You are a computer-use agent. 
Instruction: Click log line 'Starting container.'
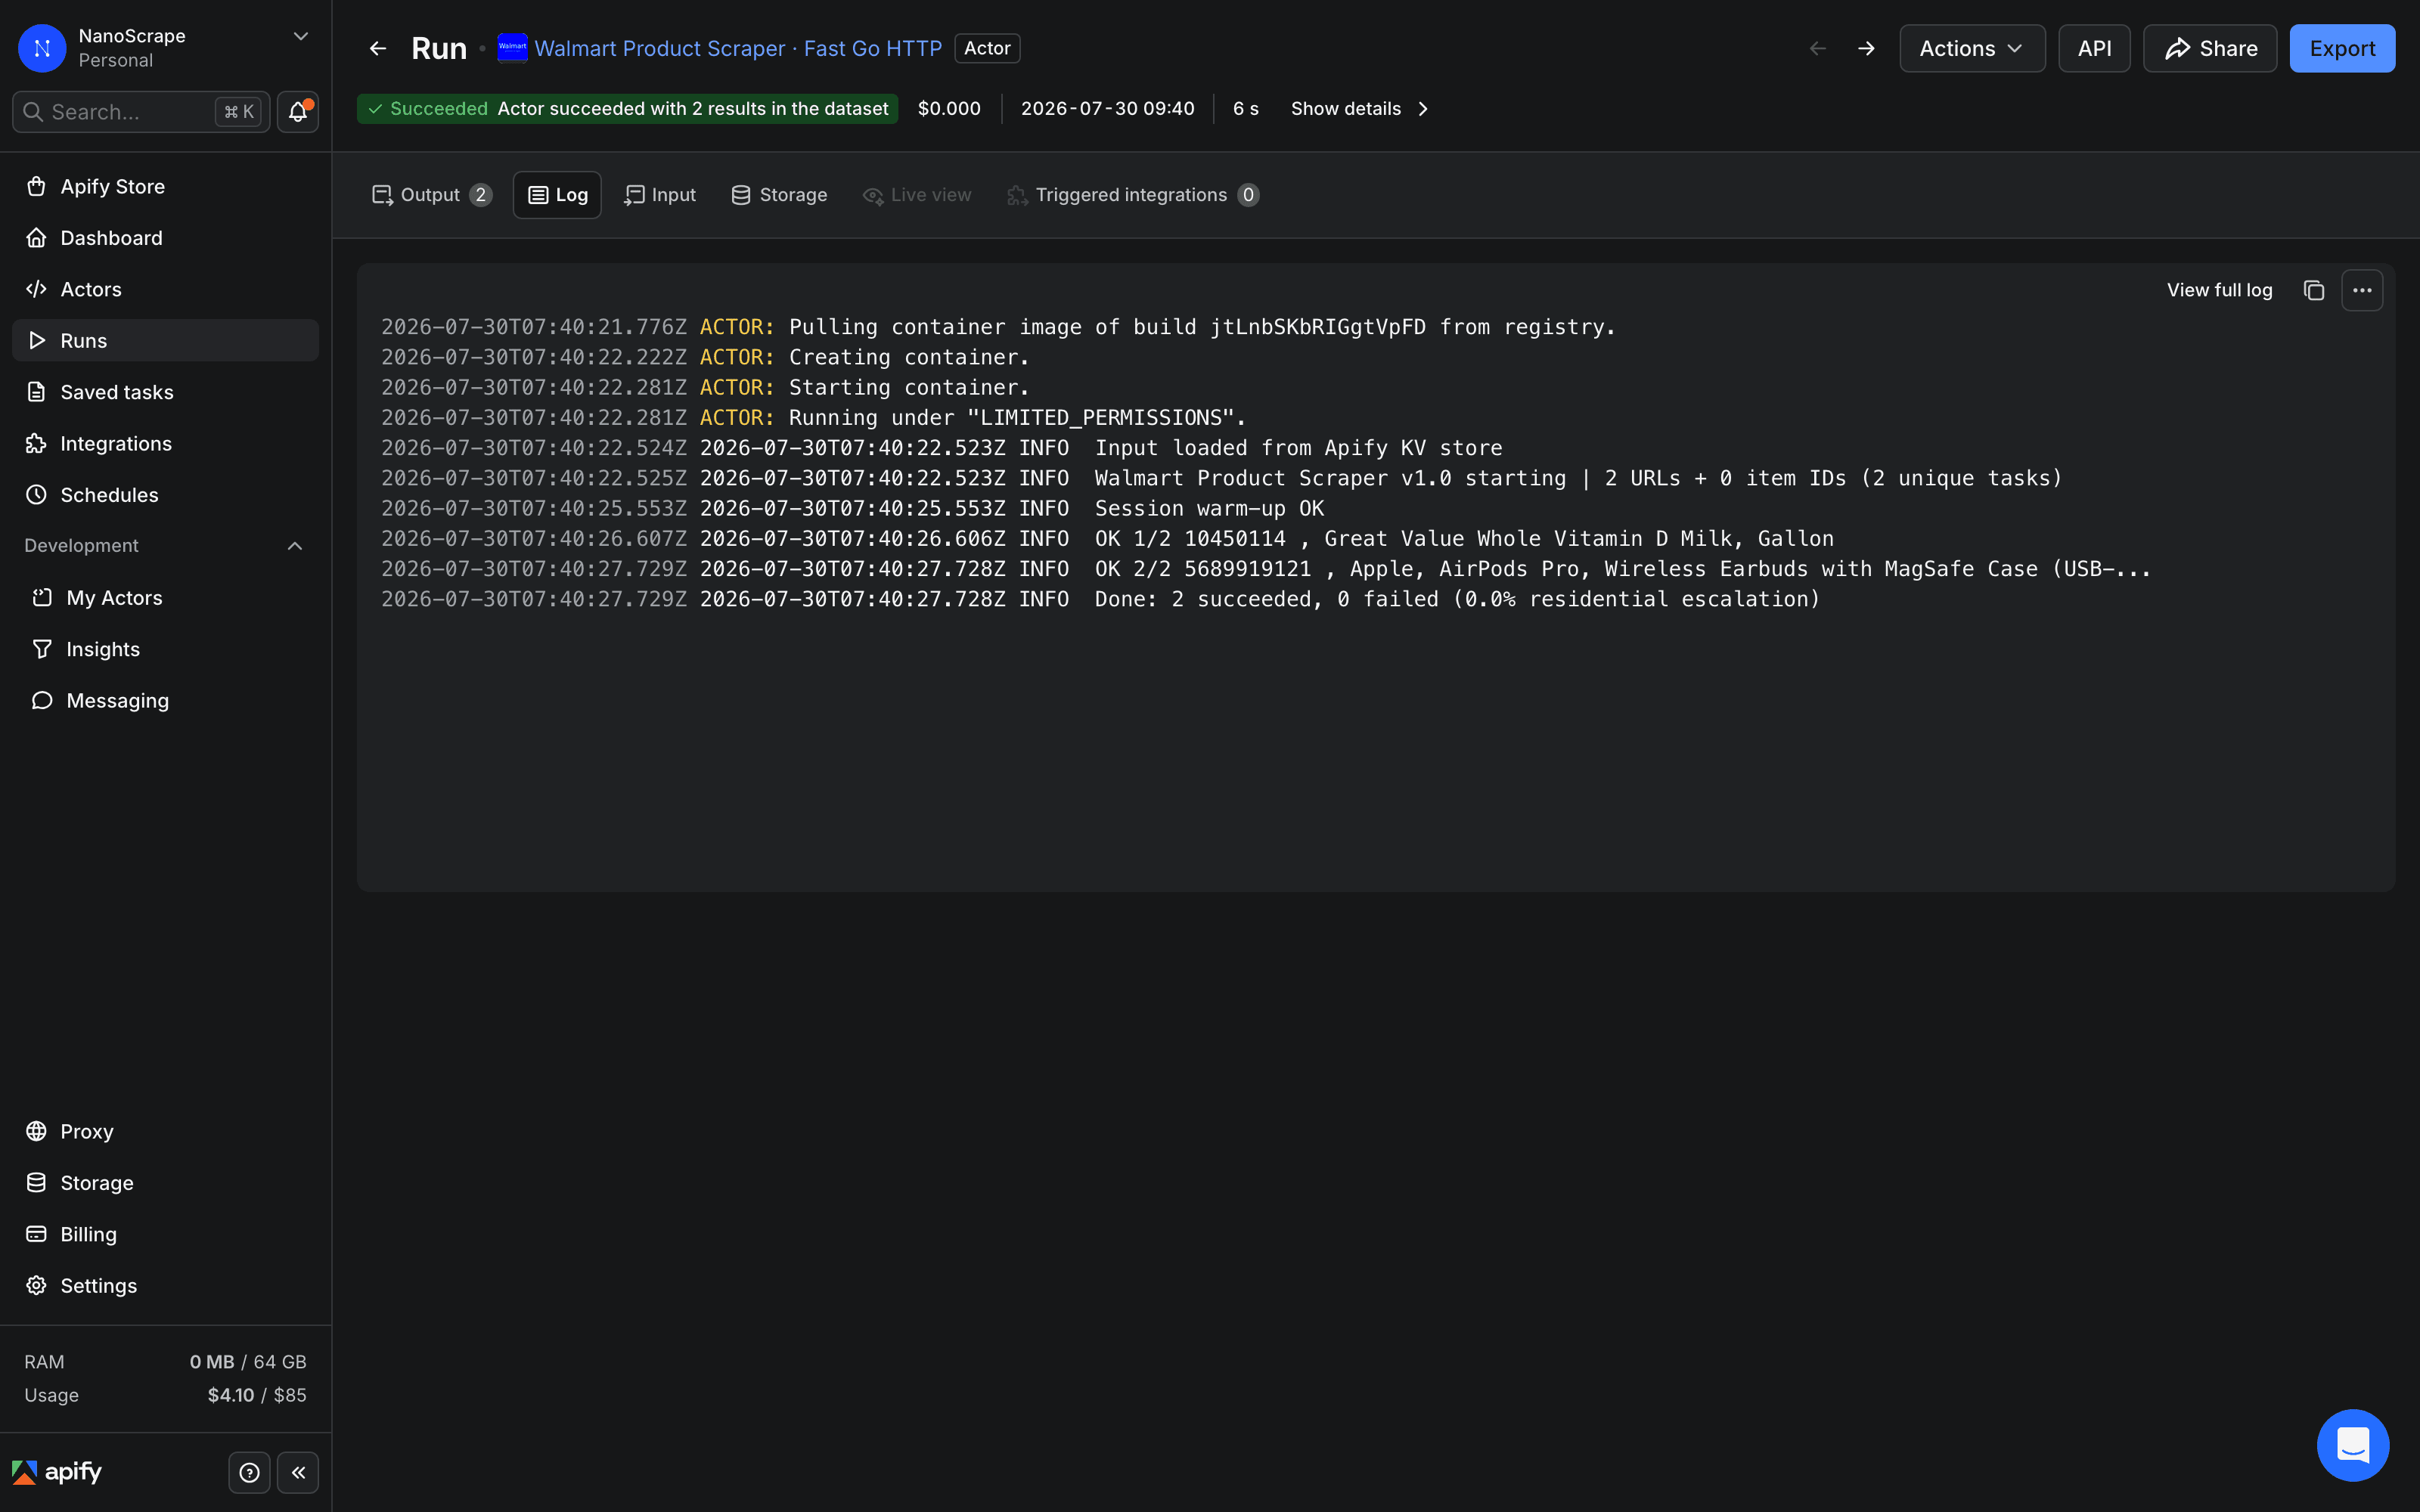705,387
